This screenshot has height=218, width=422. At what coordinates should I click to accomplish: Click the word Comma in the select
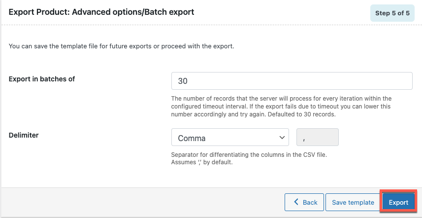pos(192,138)
